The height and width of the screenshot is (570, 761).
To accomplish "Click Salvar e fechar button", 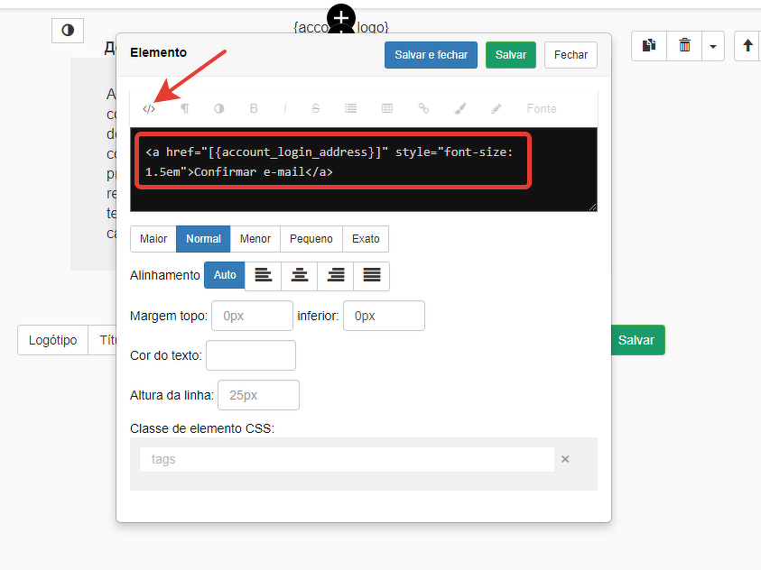I will [432, 55].
